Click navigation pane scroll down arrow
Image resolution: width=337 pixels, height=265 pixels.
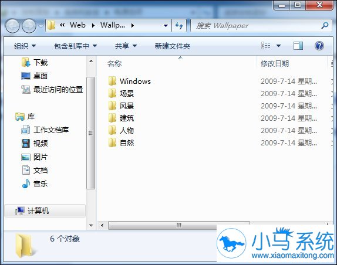(x=91, y=226)
